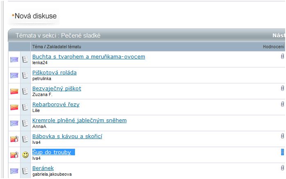Click the hot-topic envelope icon for Bábovka s kávou
286x179 pixels.
tap(14, 139)
